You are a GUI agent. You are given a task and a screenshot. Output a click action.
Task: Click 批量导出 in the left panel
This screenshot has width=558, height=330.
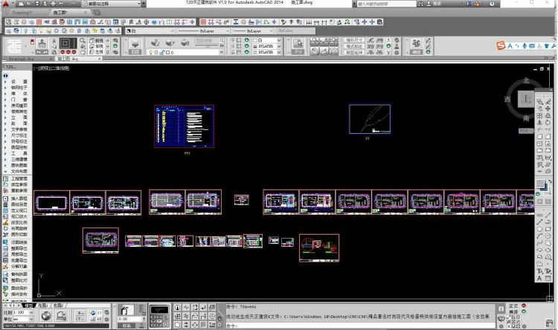click(19, 260)
